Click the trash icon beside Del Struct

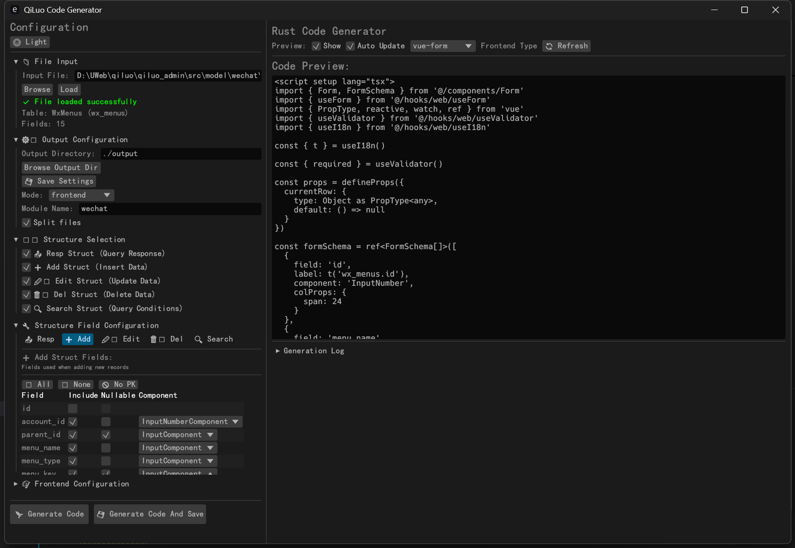pos(37,295)
